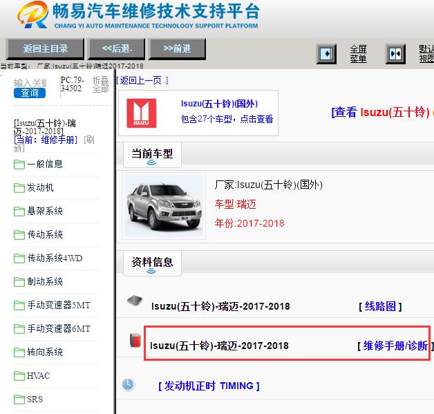The width and height of the screenshot is (434, 414).
Task: Click the gray chip icon beside 线路图 row
Action: click(x=135, y=301)
